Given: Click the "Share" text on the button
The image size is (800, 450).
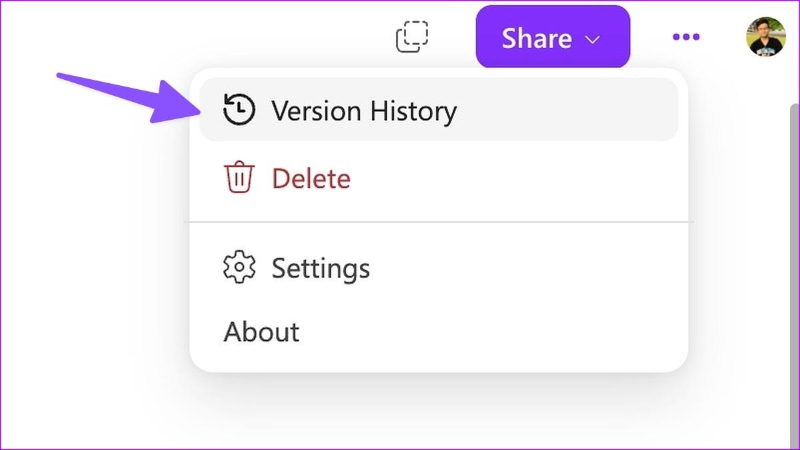Looking at the screenshot, I should pyautogui.click(x=536, y=39).
